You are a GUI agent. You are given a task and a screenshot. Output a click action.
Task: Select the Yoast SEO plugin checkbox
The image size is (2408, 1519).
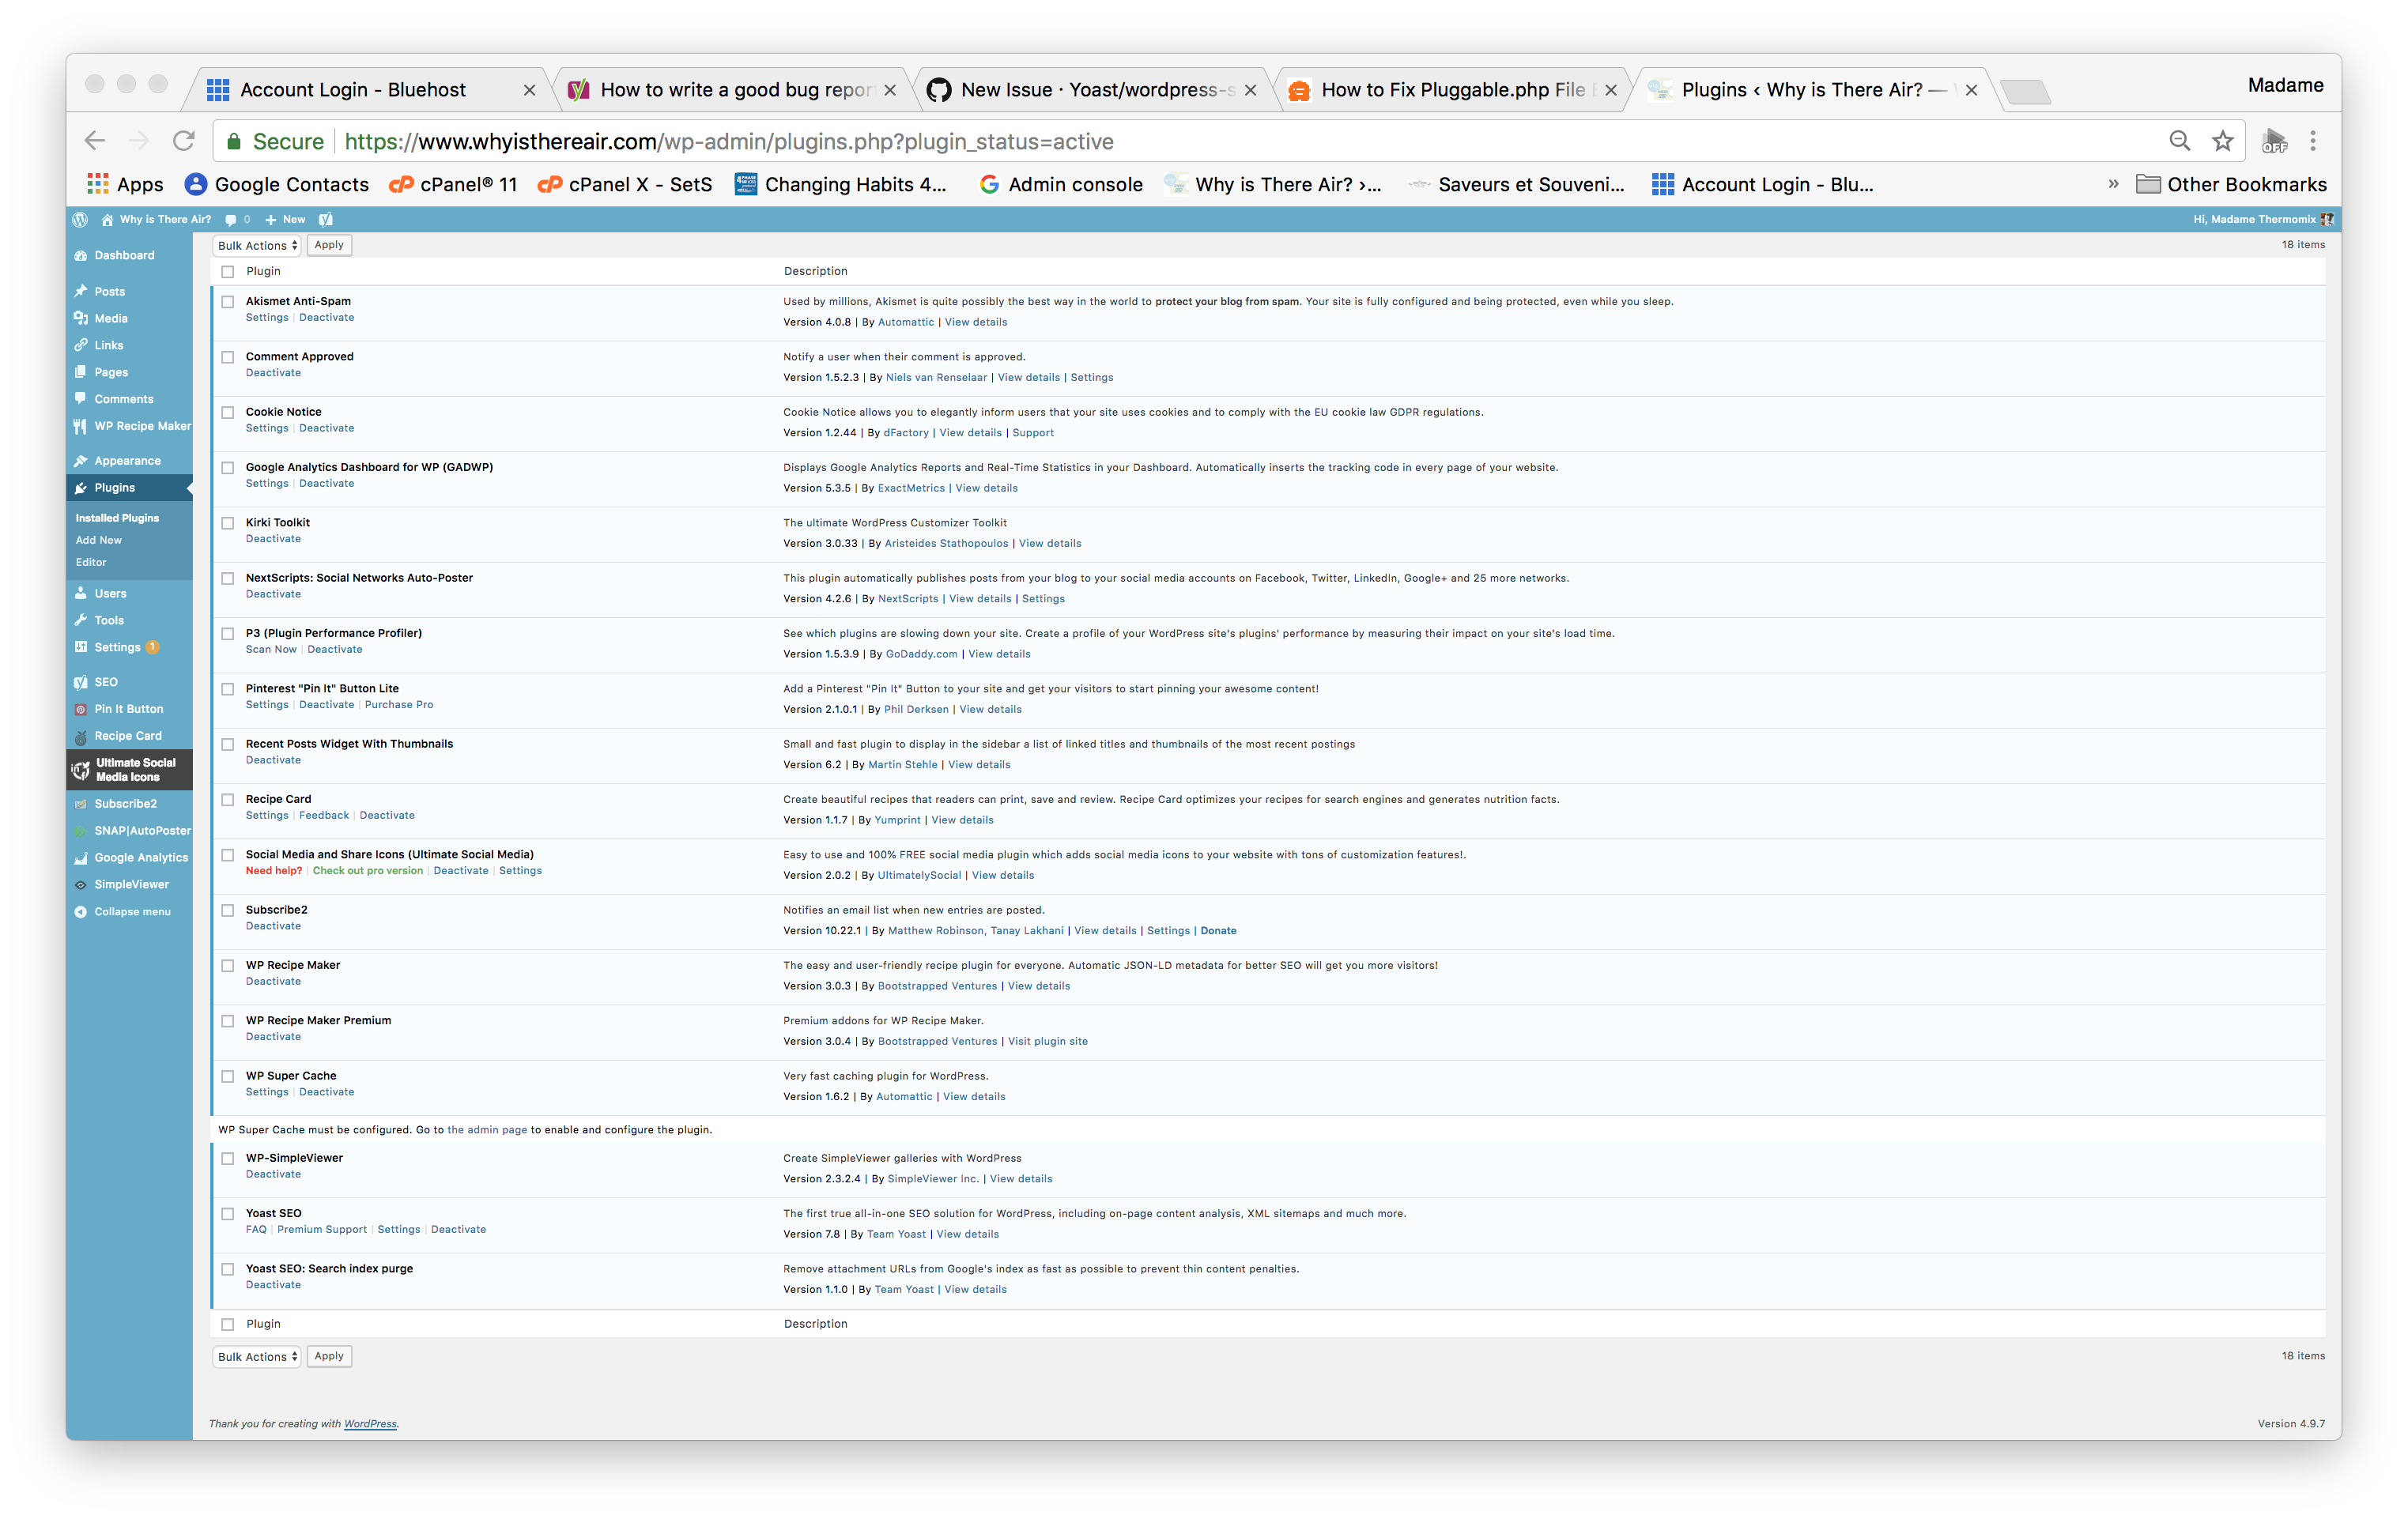(x=228, y=1214)
